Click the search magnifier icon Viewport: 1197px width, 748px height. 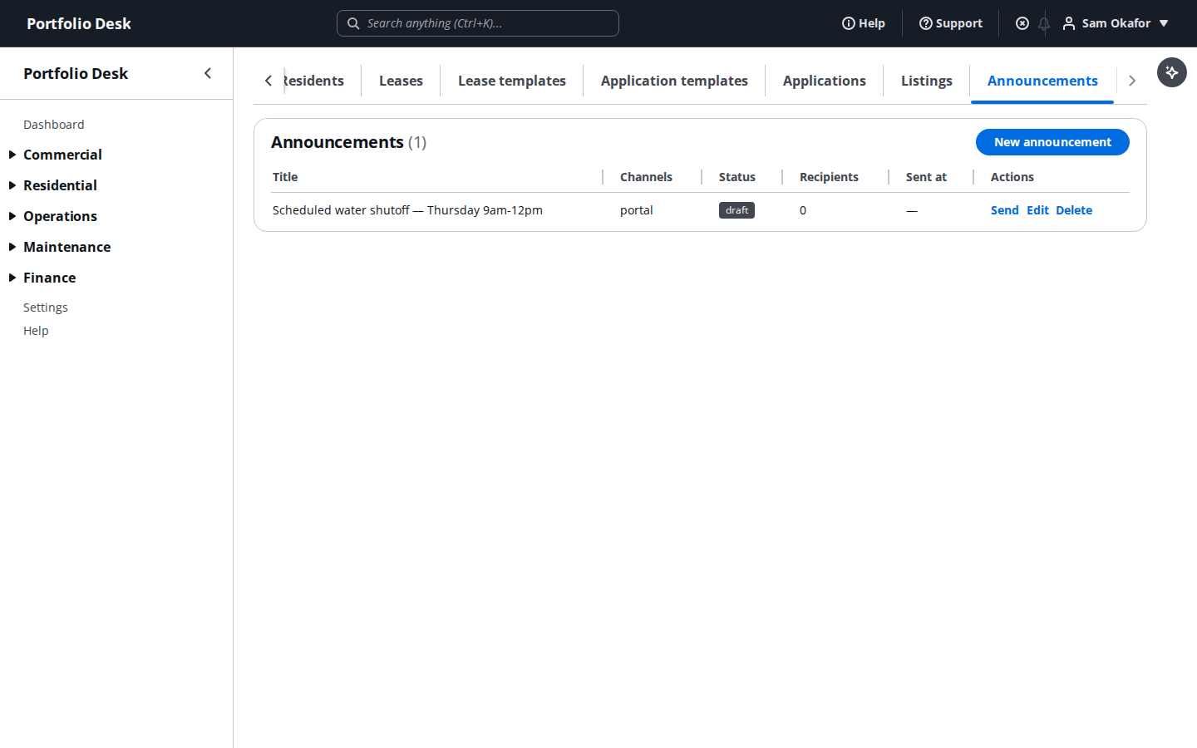coord(353,23)
